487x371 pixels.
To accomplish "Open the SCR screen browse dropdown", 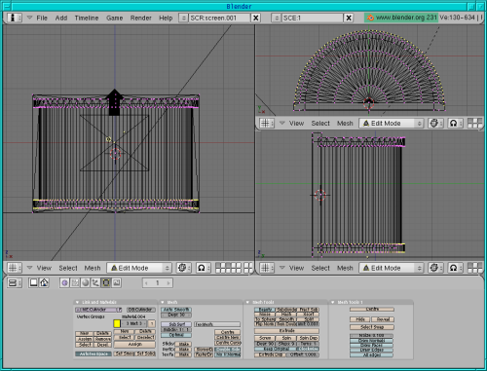I will [x=183, y=18].
